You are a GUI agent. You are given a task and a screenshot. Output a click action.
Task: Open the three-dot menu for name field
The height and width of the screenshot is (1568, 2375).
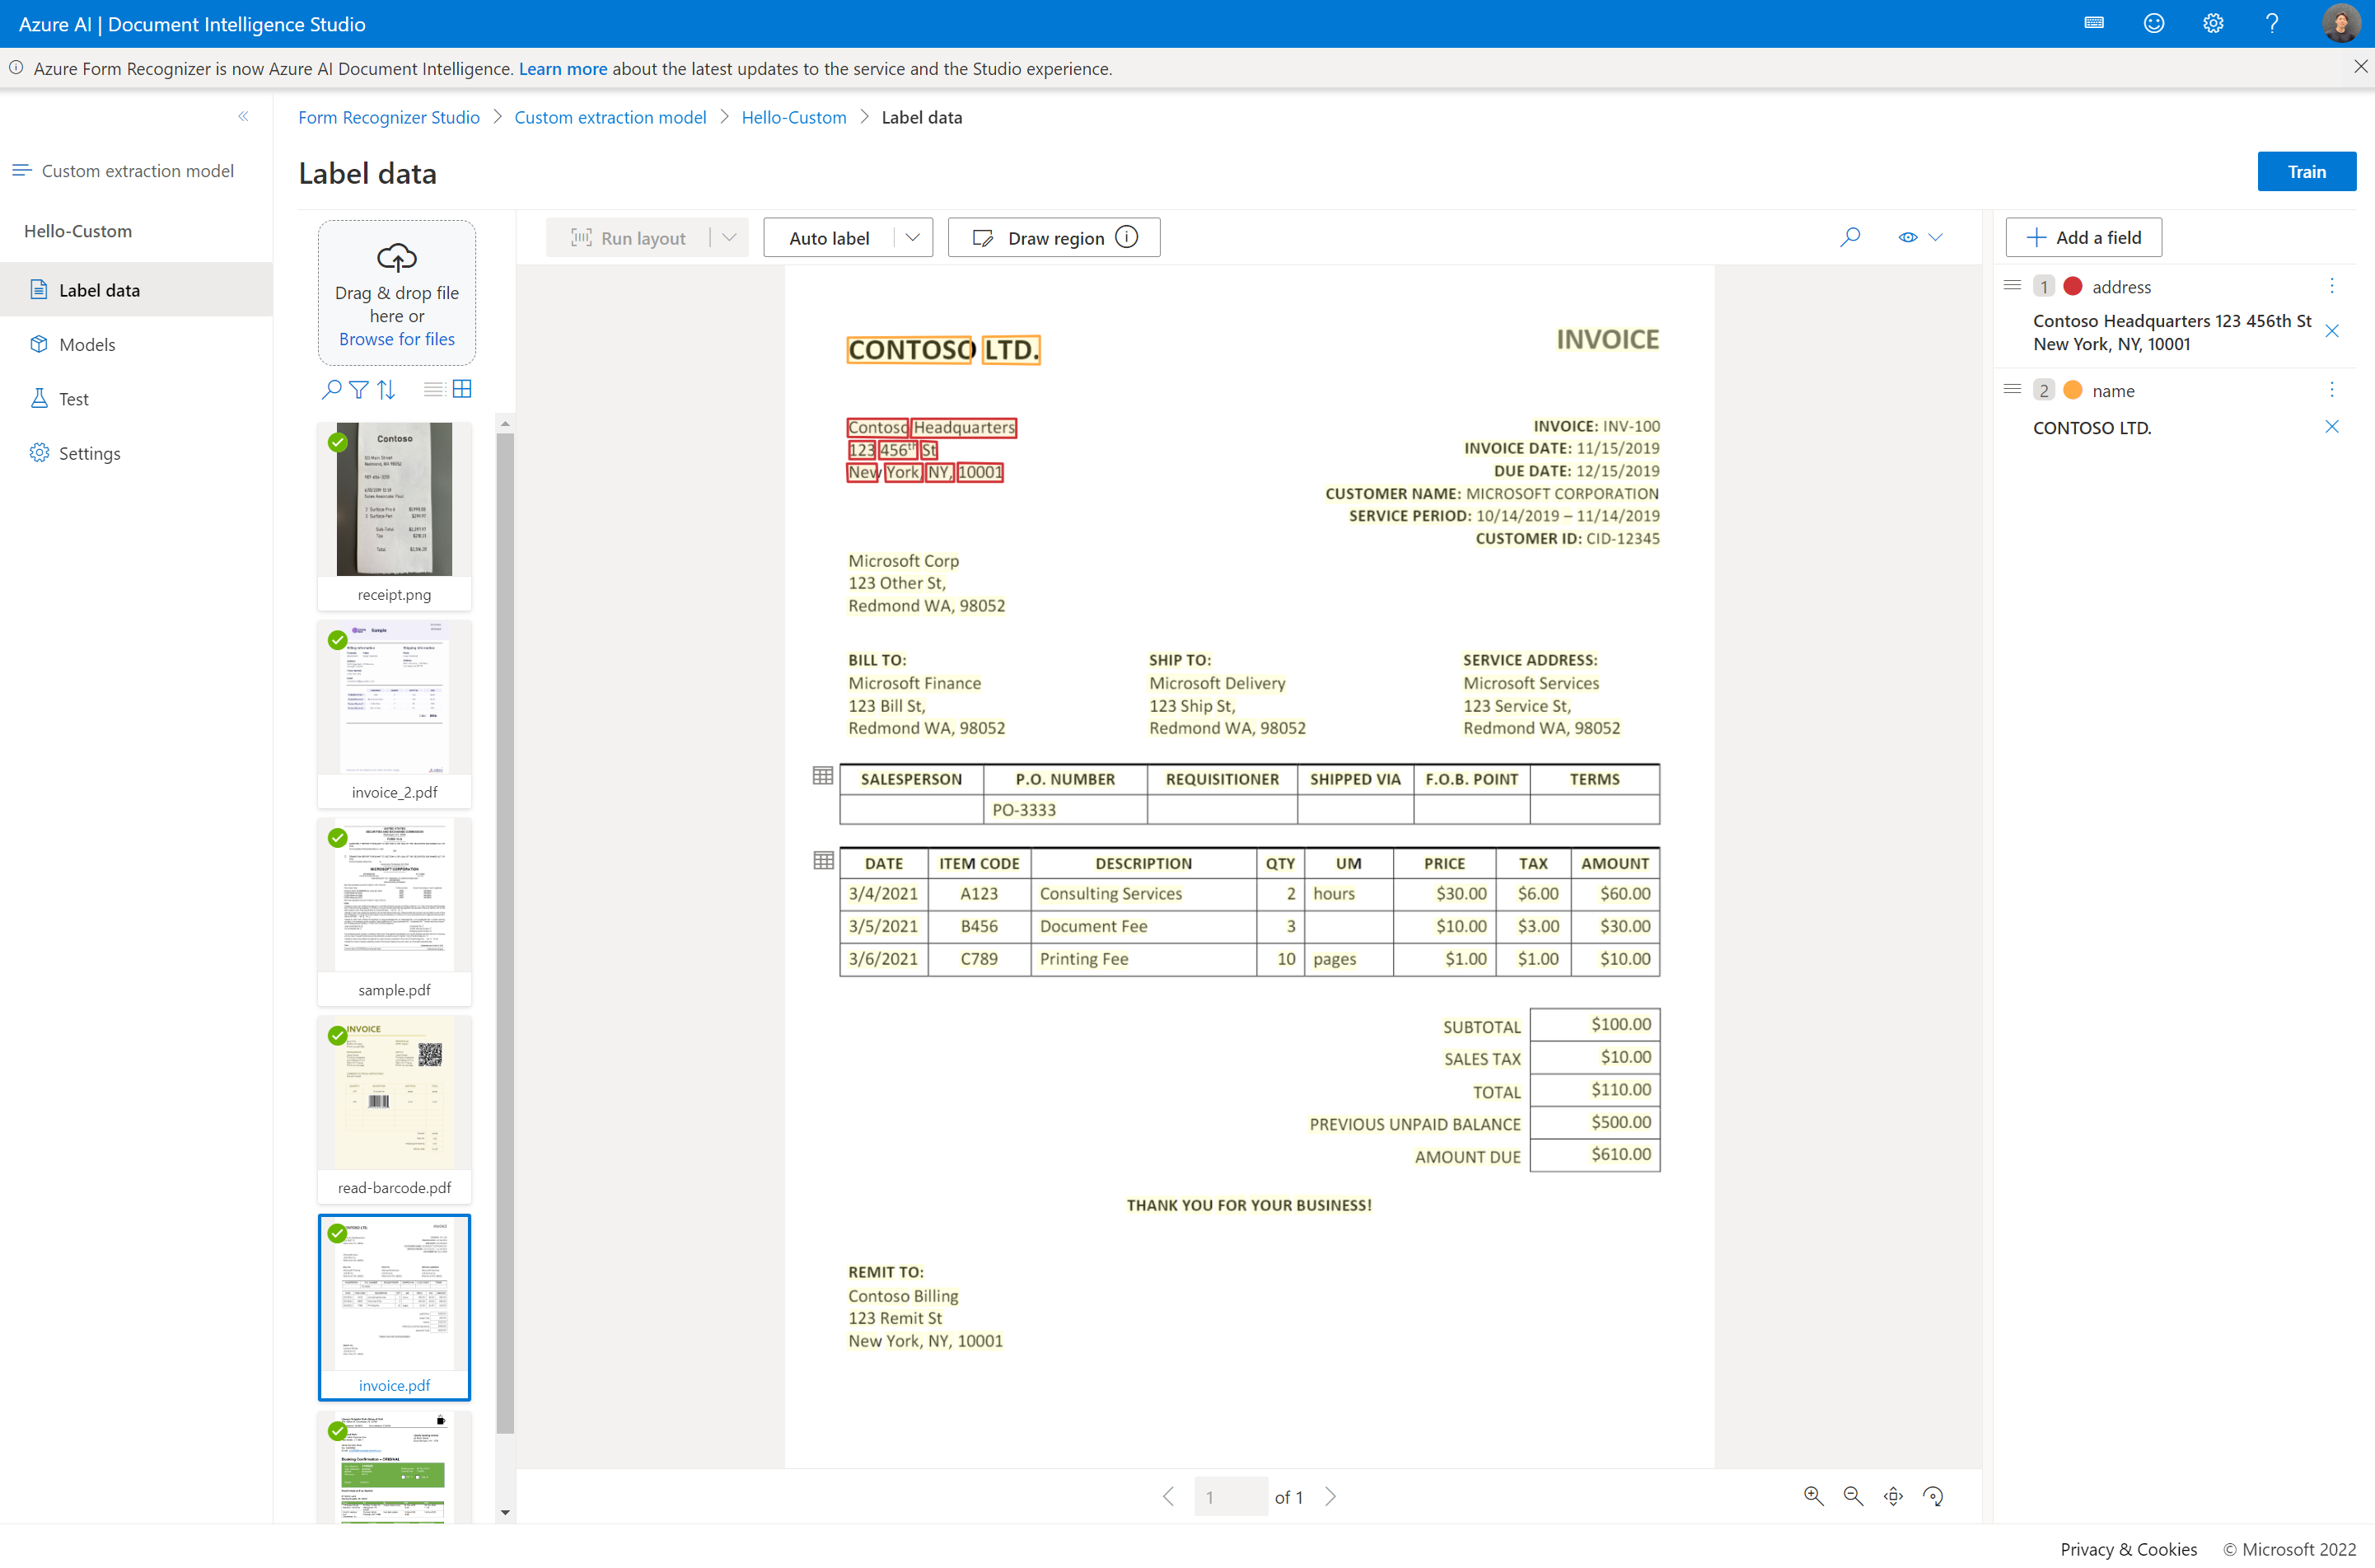coord(2335,391)
